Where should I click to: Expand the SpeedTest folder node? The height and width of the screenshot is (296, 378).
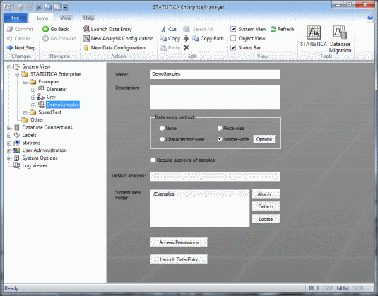(x=25, y=112)
